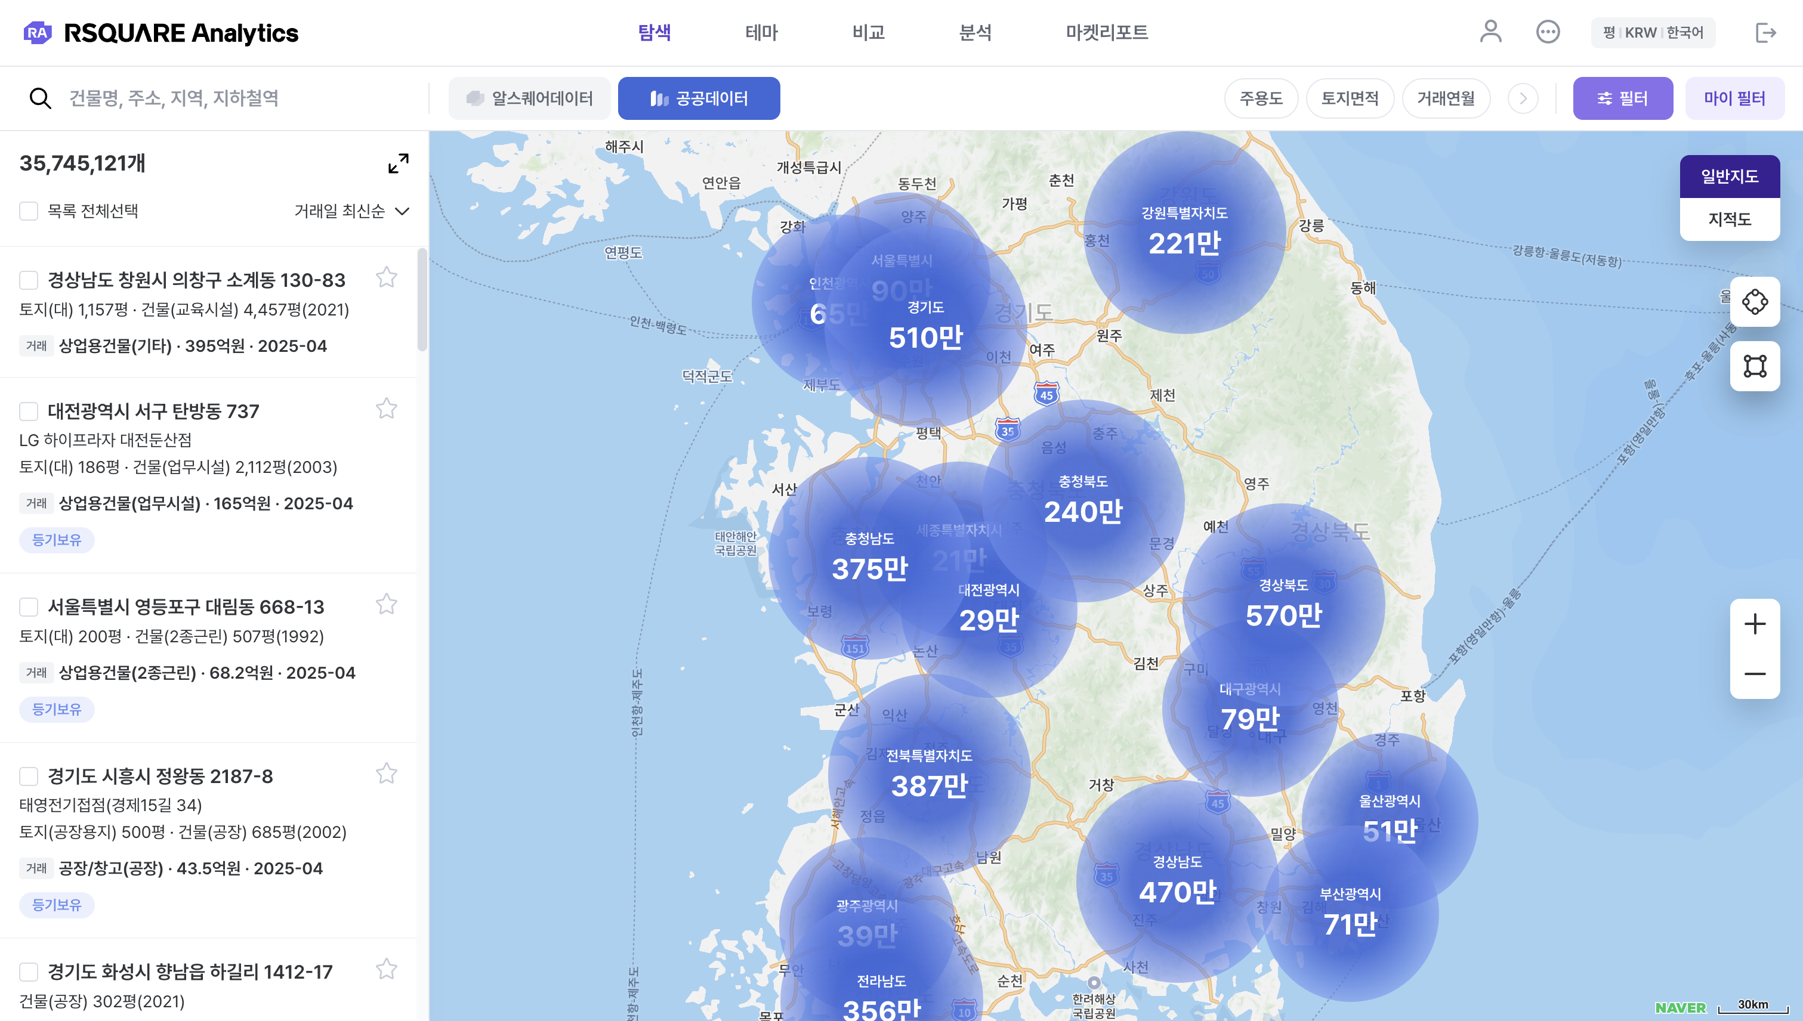Image resolution: width=1803 pixels, height=1021 pixels.
Task: Click the user profile icon
Action: tap(1490, 32)
